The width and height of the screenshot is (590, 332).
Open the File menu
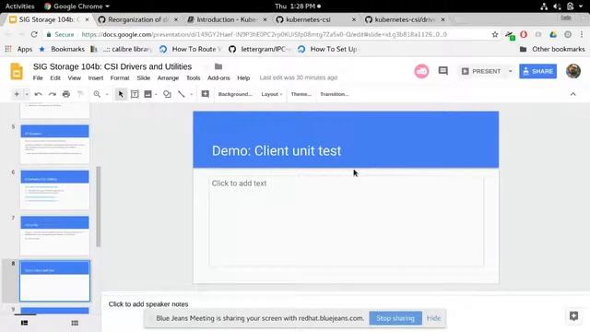pyautogui.click(x=38, y=77)
